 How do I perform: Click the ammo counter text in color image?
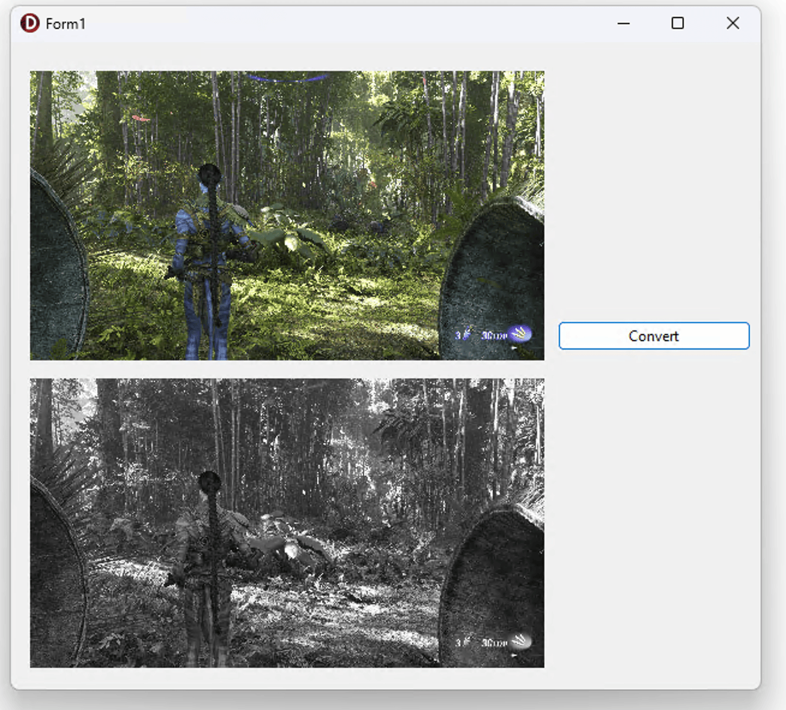click(x=494, y=335)
